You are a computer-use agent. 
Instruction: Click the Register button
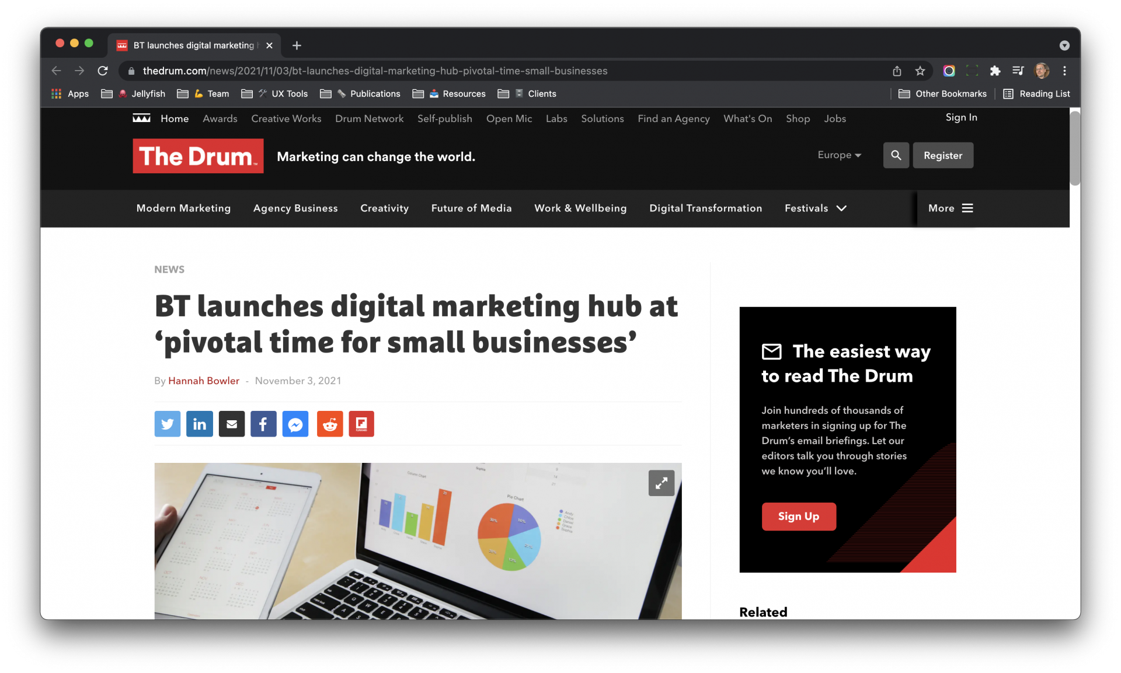point(943,155)
